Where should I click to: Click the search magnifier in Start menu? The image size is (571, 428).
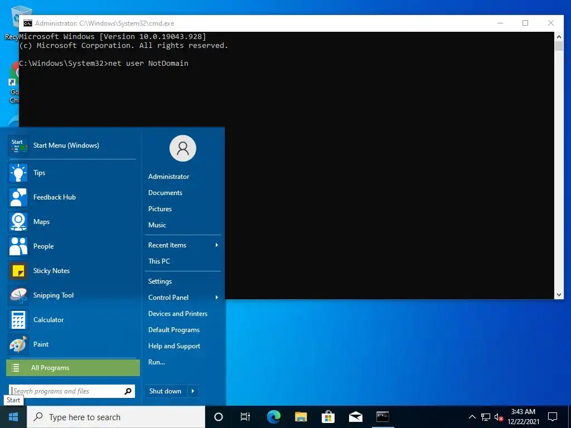click(x=128, y=391)
